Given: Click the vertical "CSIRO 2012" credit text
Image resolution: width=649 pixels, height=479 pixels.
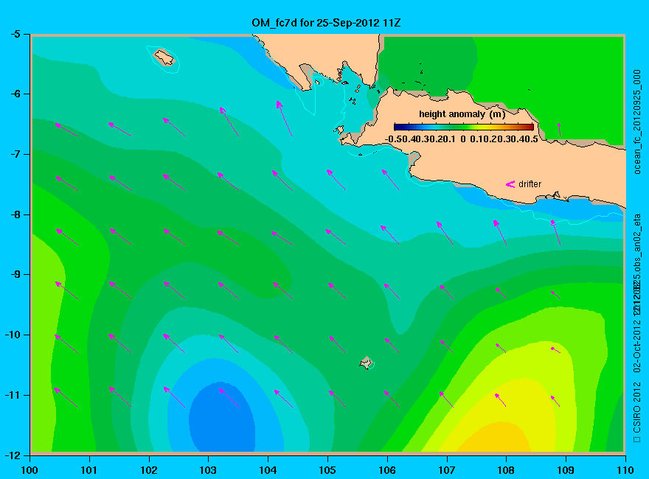Looking at the screenshot, I should (637, 408).
